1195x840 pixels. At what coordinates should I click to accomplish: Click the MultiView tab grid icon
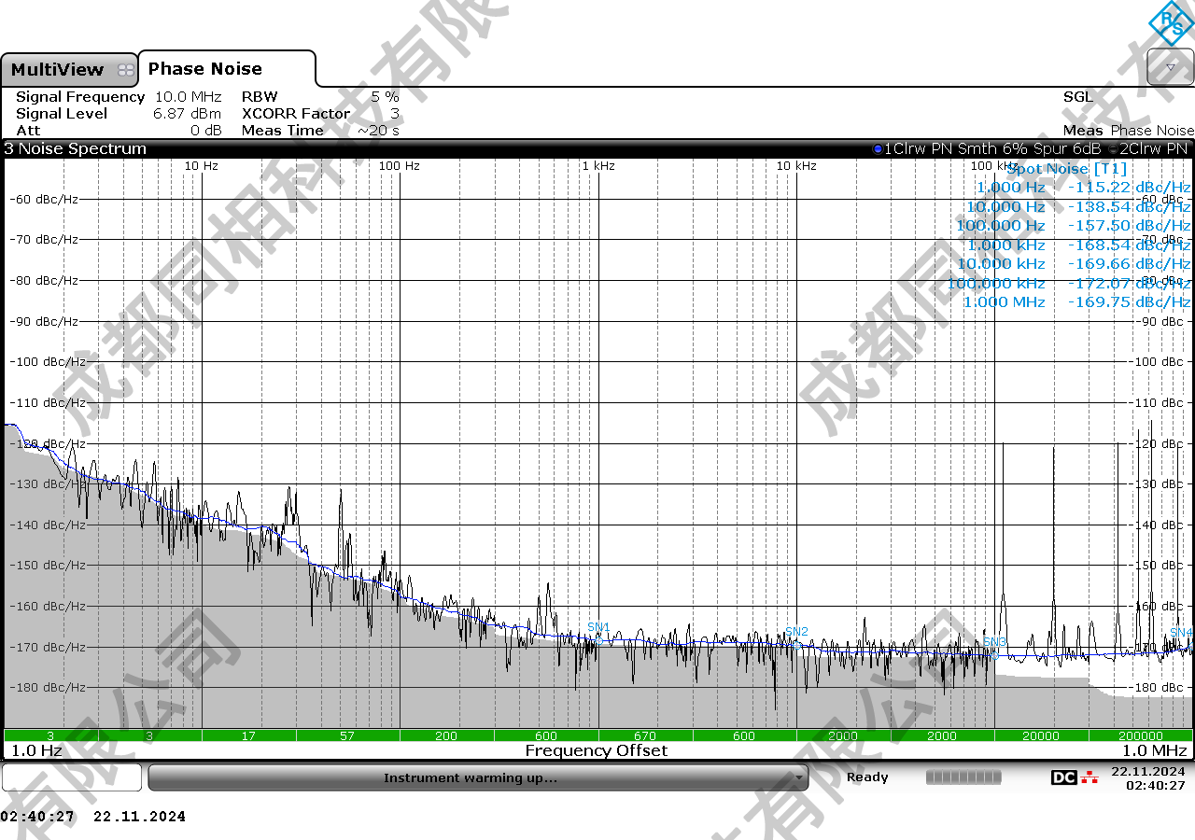125,70
